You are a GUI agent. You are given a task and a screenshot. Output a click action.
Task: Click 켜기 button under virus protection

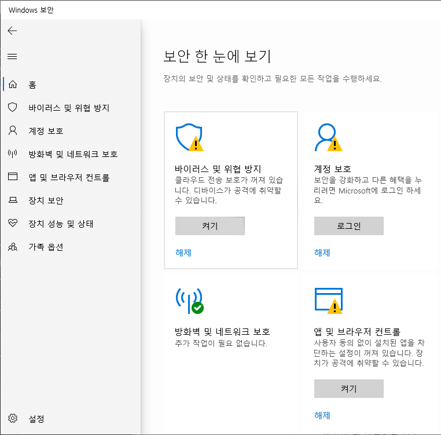[210, 226]
